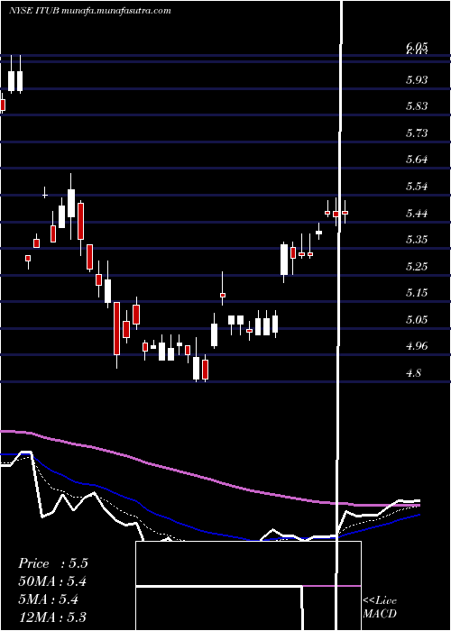
Task: Click the 5.73 price axis label
Action: coord(417,133)
